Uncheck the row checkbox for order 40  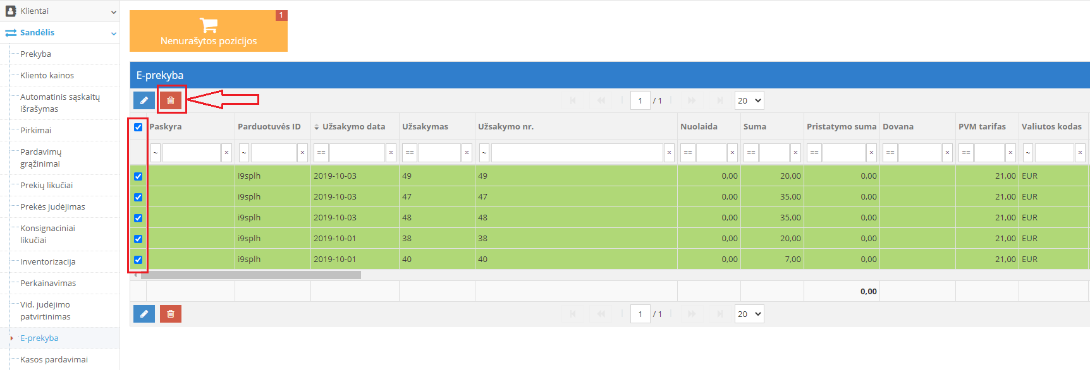coord(138,260)
